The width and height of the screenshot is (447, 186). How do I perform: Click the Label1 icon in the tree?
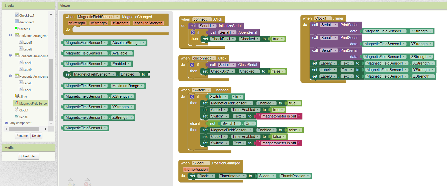coord(21,42)
